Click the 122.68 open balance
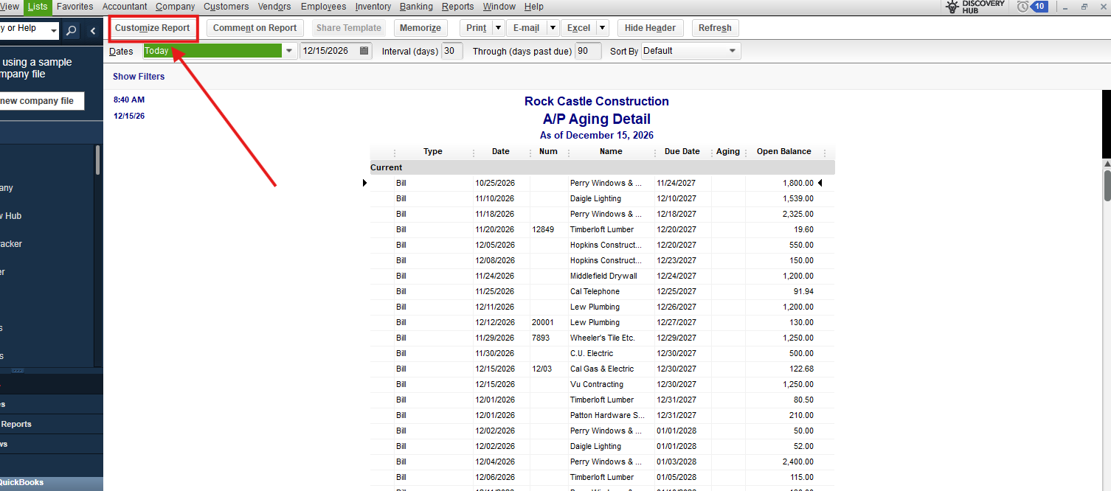The image size is (1111, 491). point(800,369)
